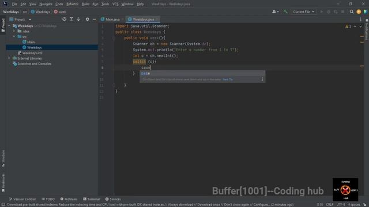Expand the External Libraries node
369x207 pixels.
(x=9, y=58)
